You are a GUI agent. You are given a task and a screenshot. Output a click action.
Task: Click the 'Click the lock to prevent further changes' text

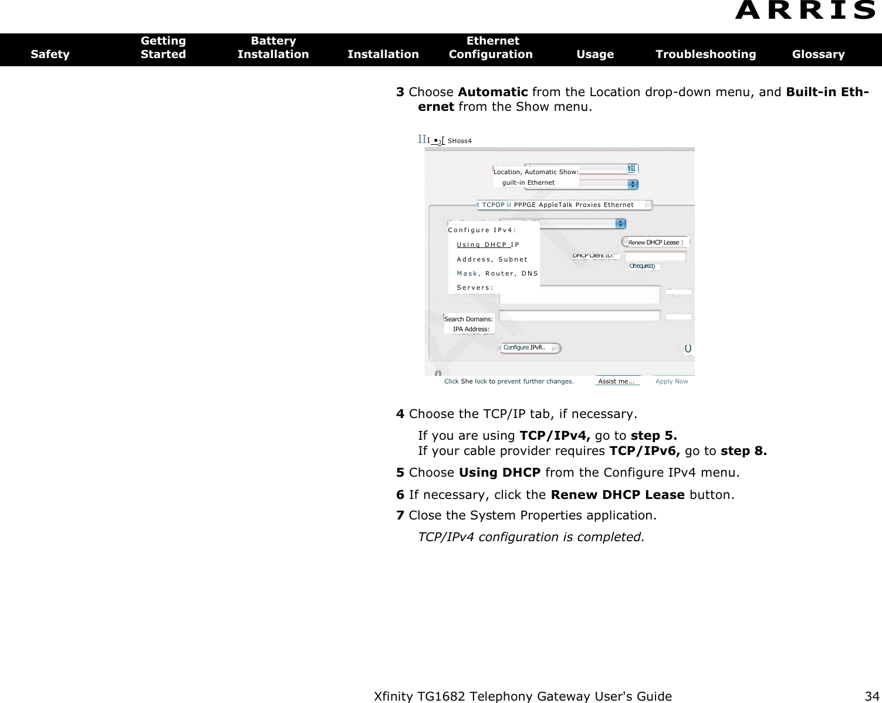pyautogui.click(x=509, y=381)
